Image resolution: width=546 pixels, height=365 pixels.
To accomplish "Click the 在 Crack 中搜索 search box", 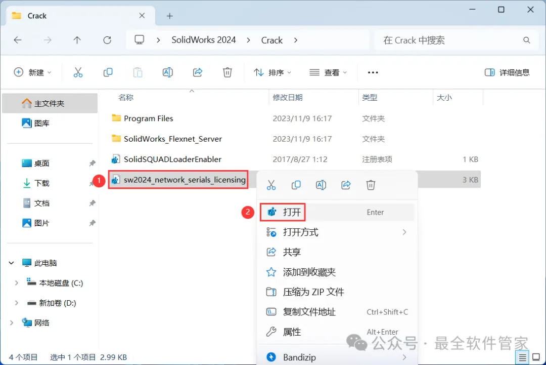I will click(456, 40).
